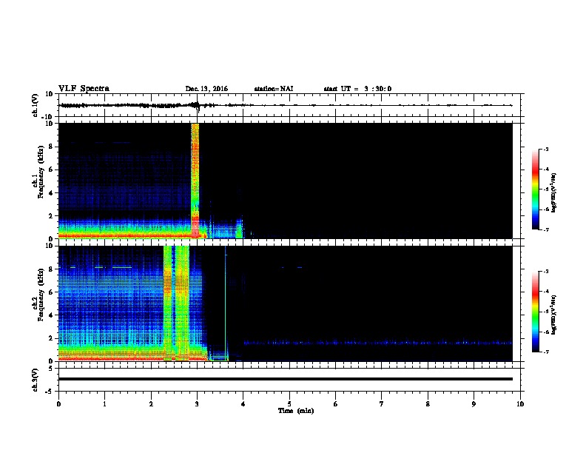Click the time axis tick label "9"
The width and height of the screenshot is (586, 453).
[474, 404]
